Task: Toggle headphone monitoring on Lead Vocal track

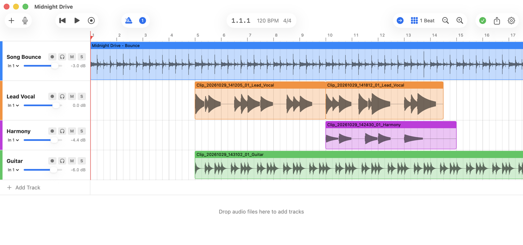Action: tap(62, 96)
